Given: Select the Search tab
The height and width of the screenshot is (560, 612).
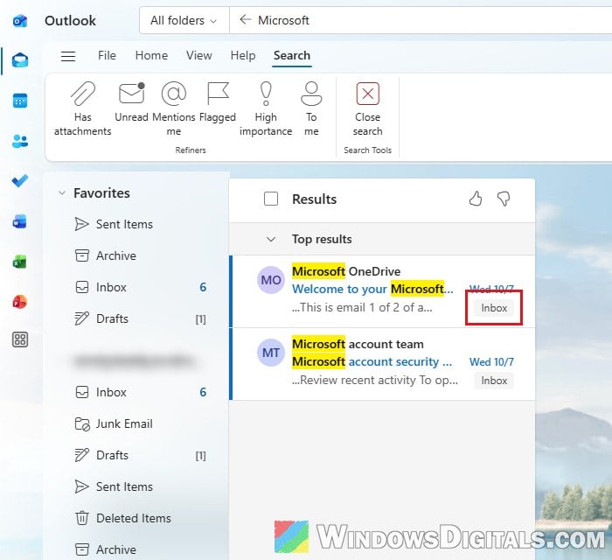Looking at the screenshot, I should (x=292, y=55).
